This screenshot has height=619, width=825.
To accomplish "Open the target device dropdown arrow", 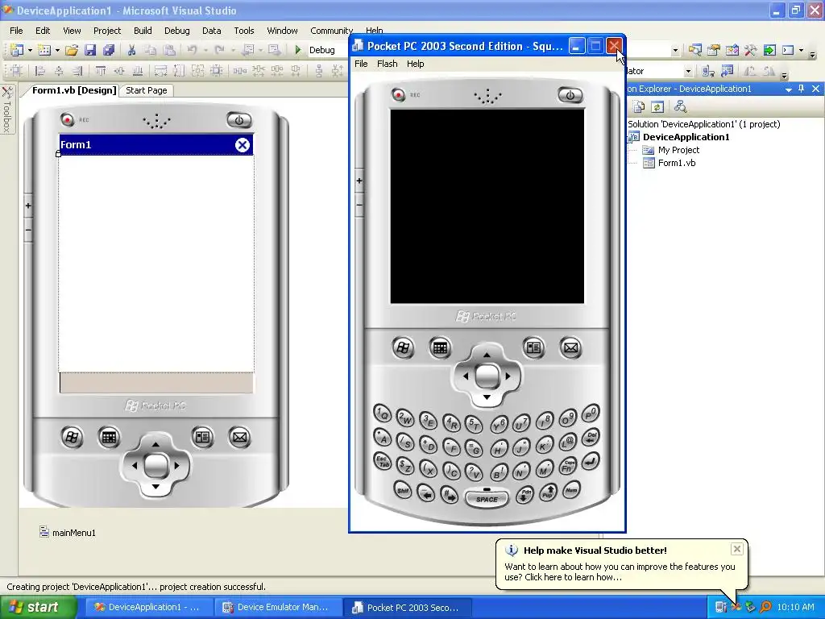I will pos(688,71).
